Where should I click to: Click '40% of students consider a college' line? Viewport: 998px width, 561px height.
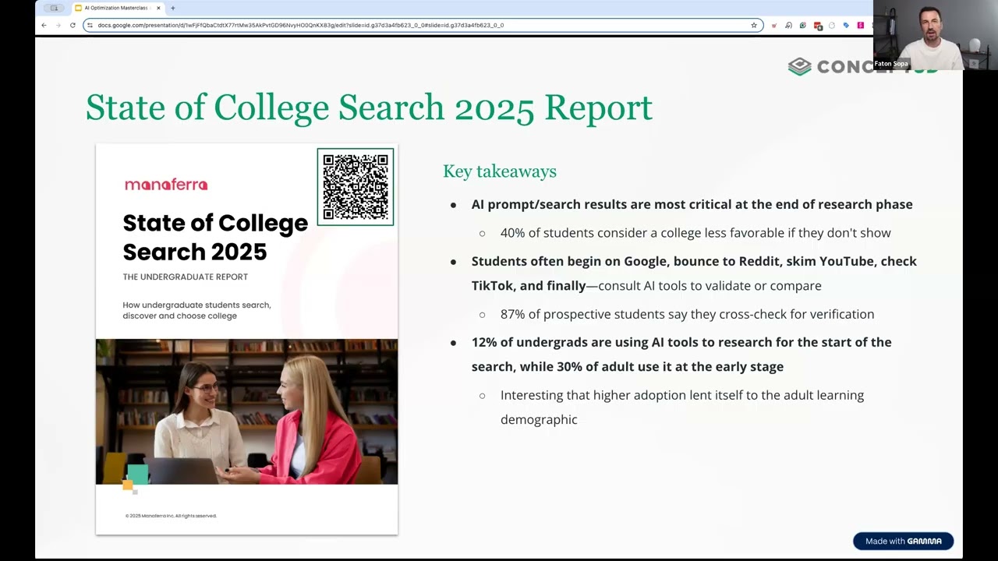click(695, 233)
